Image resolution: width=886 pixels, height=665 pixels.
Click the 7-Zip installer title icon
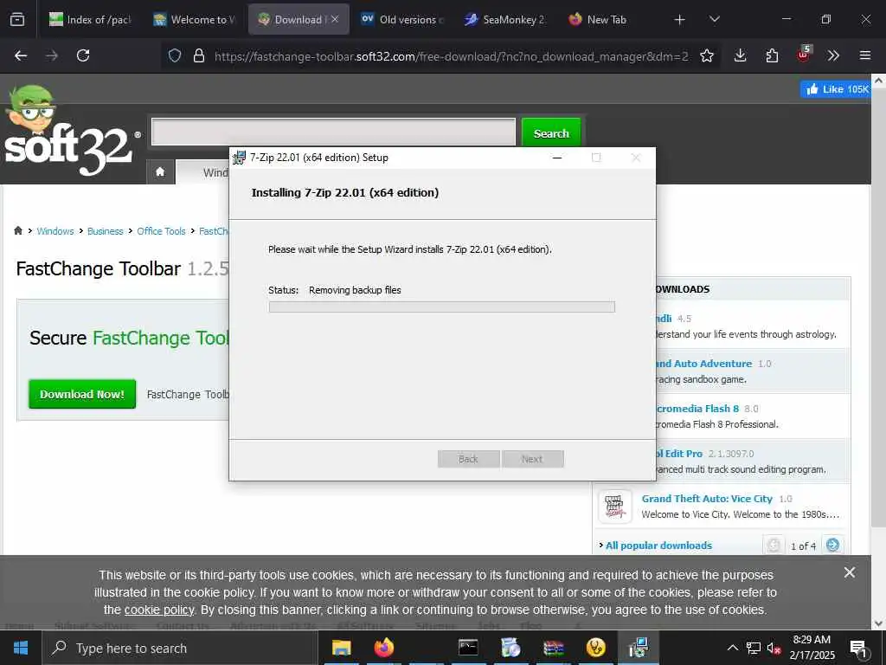(x=240, y=158)
